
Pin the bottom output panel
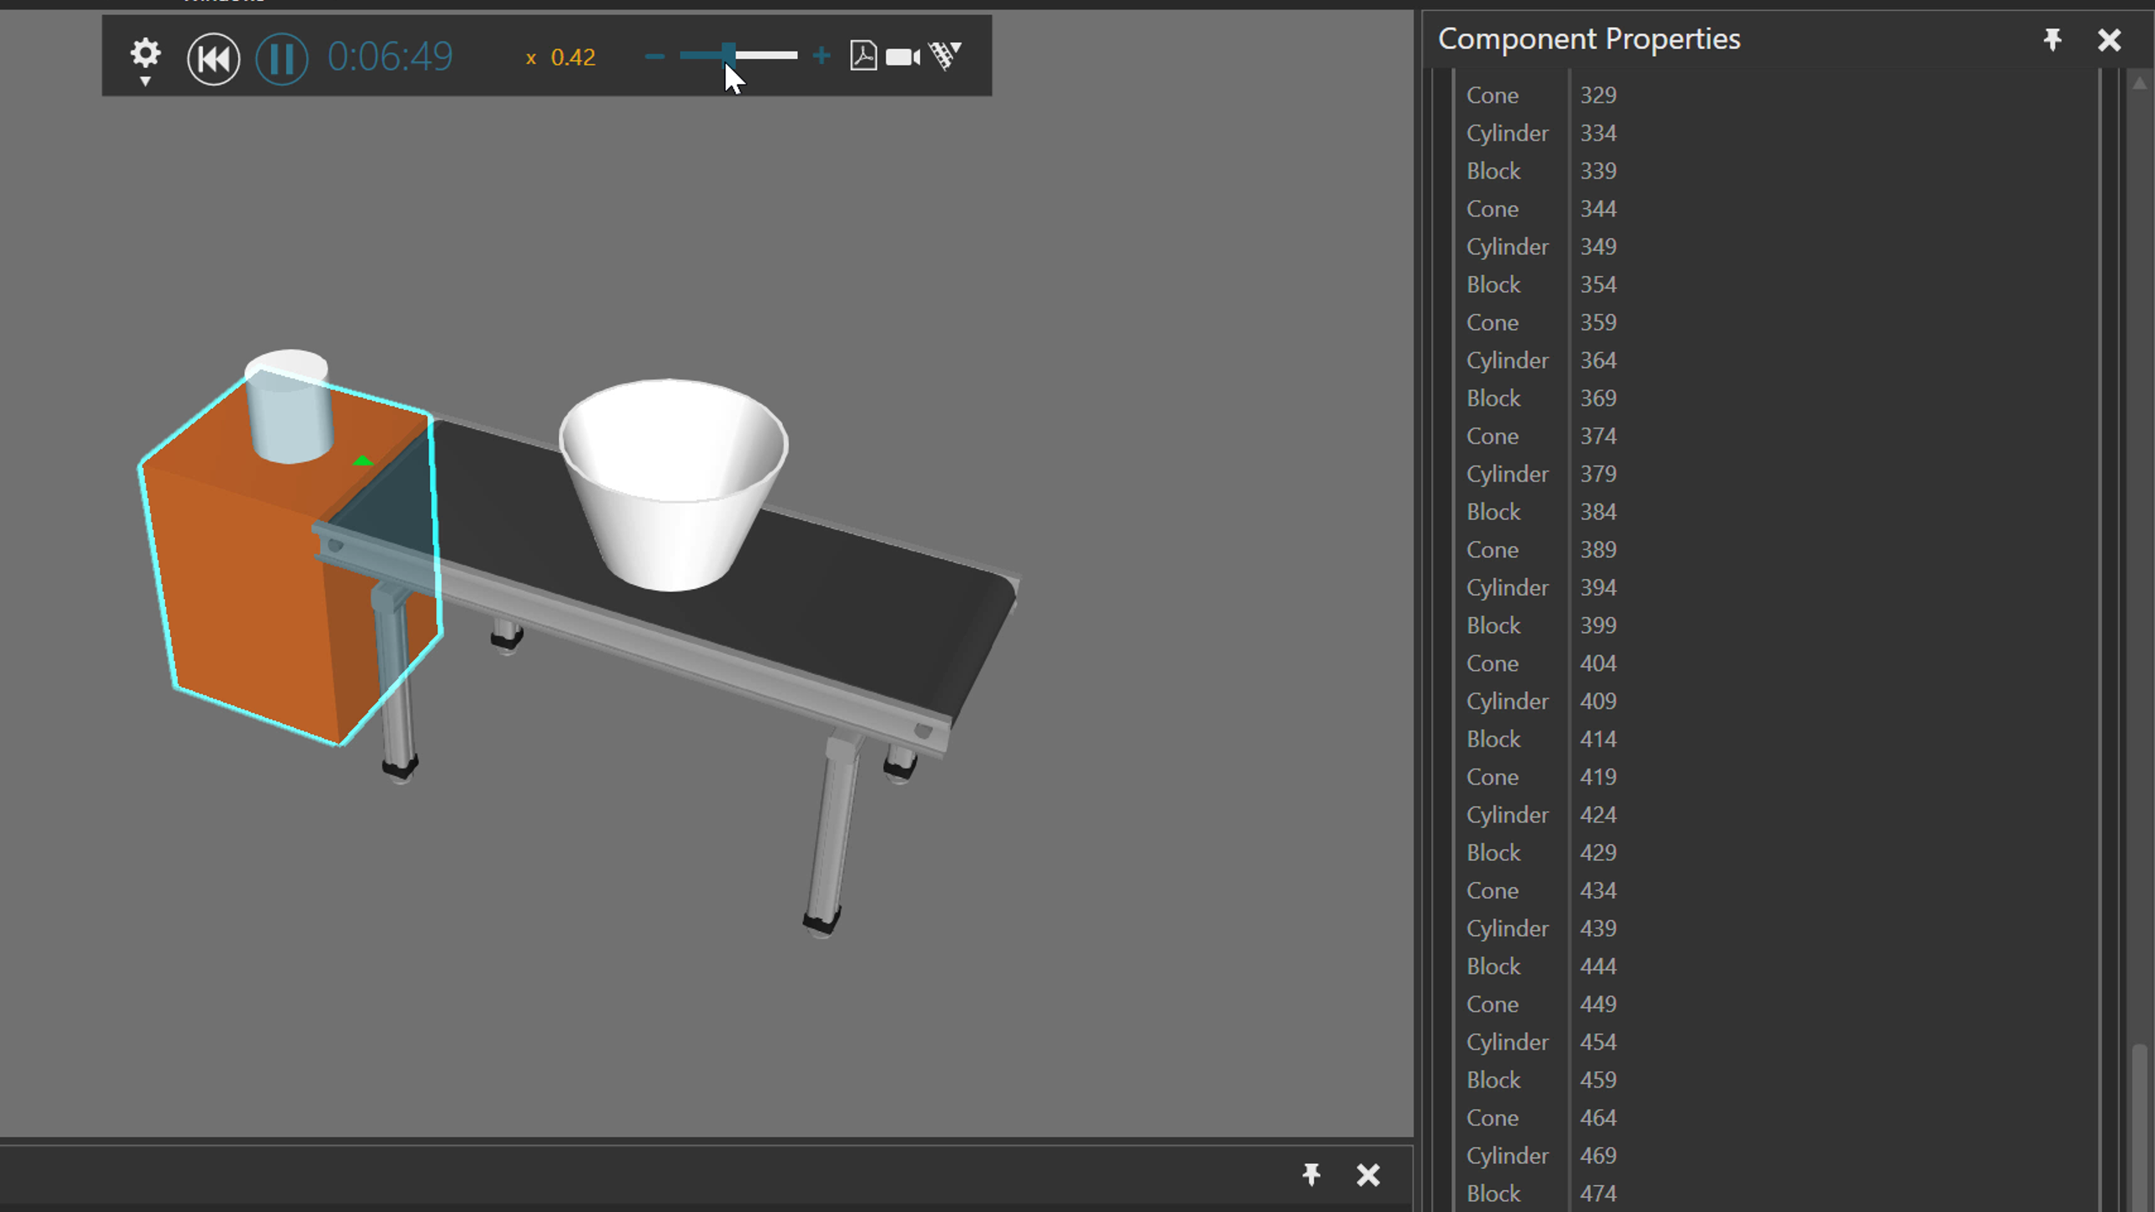1311,1174
